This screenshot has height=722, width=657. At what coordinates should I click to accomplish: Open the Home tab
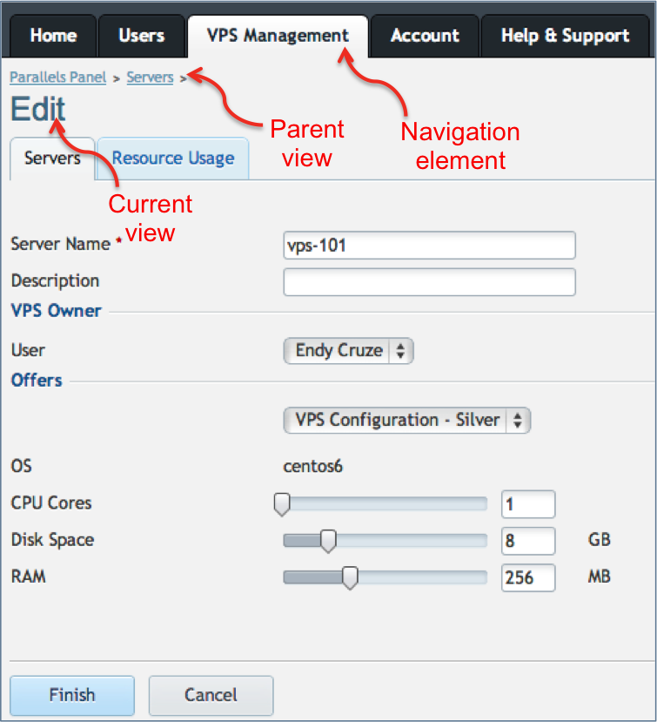coord(53,36)
